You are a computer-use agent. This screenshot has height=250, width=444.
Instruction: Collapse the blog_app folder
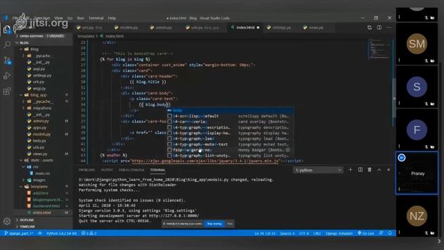[43, 95]
